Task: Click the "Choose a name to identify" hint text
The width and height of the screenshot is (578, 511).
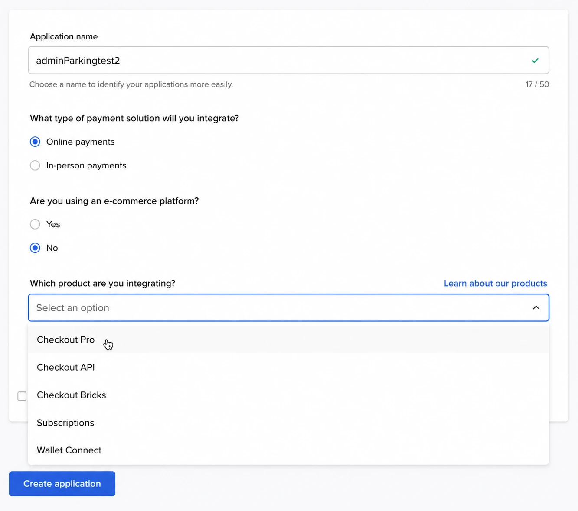Action: pyautogui.click(x=131, y=84)
